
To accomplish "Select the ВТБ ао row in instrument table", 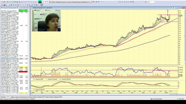I will click(14, 63).
